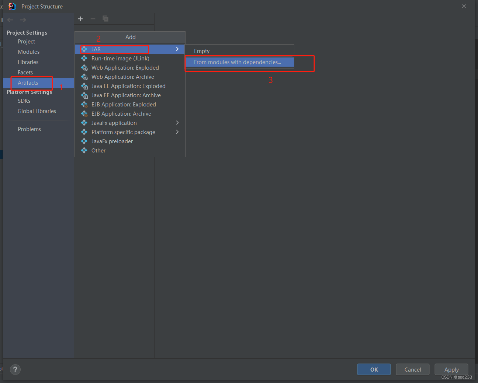Open the help question mark button

[15, 369]
